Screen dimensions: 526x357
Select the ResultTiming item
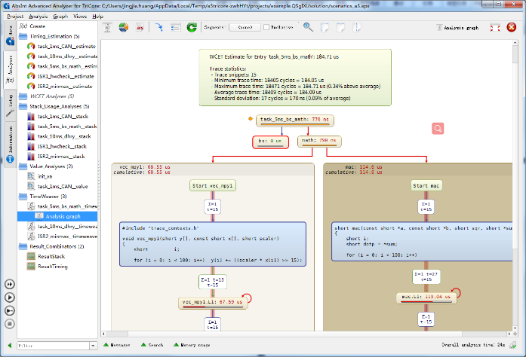(53, 267)
